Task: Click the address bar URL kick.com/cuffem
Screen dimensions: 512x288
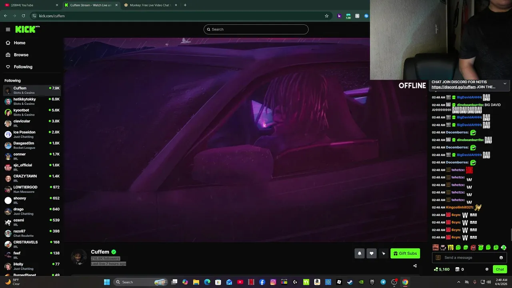Action: click(x=52, y=16)
